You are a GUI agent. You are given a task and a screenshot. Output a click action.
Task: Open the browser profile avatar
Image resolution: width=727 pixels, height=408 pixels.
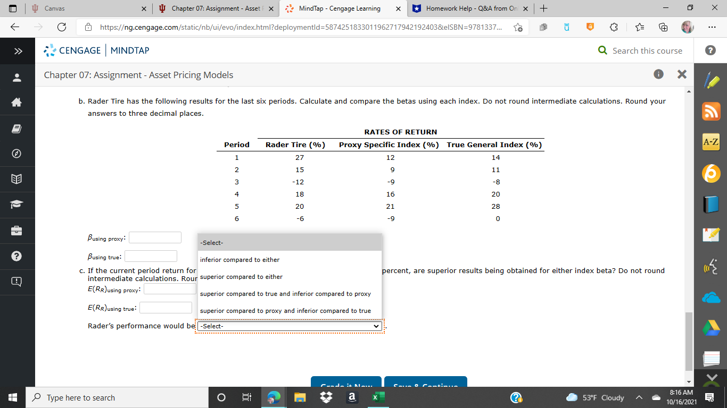tap(687, 27)
